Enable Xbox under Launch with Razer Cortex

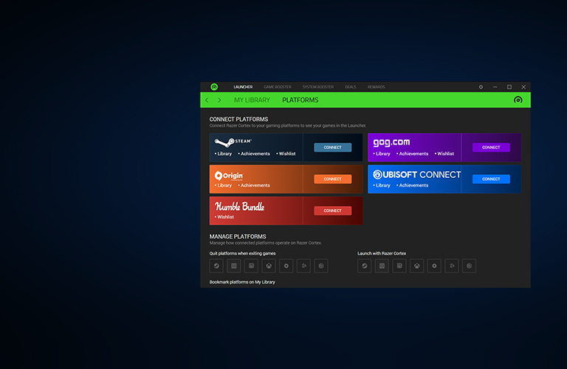417,266
